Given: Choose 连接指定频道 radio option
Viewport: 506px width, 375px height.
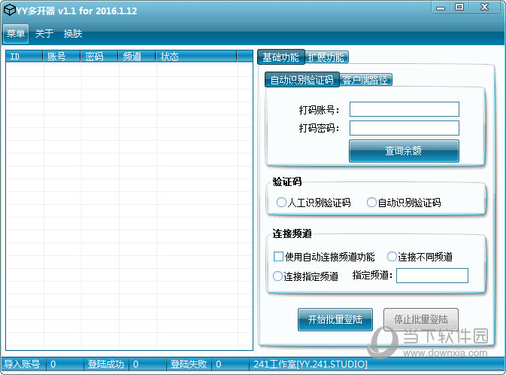Looking at the screenshot, I should point(305,276).
